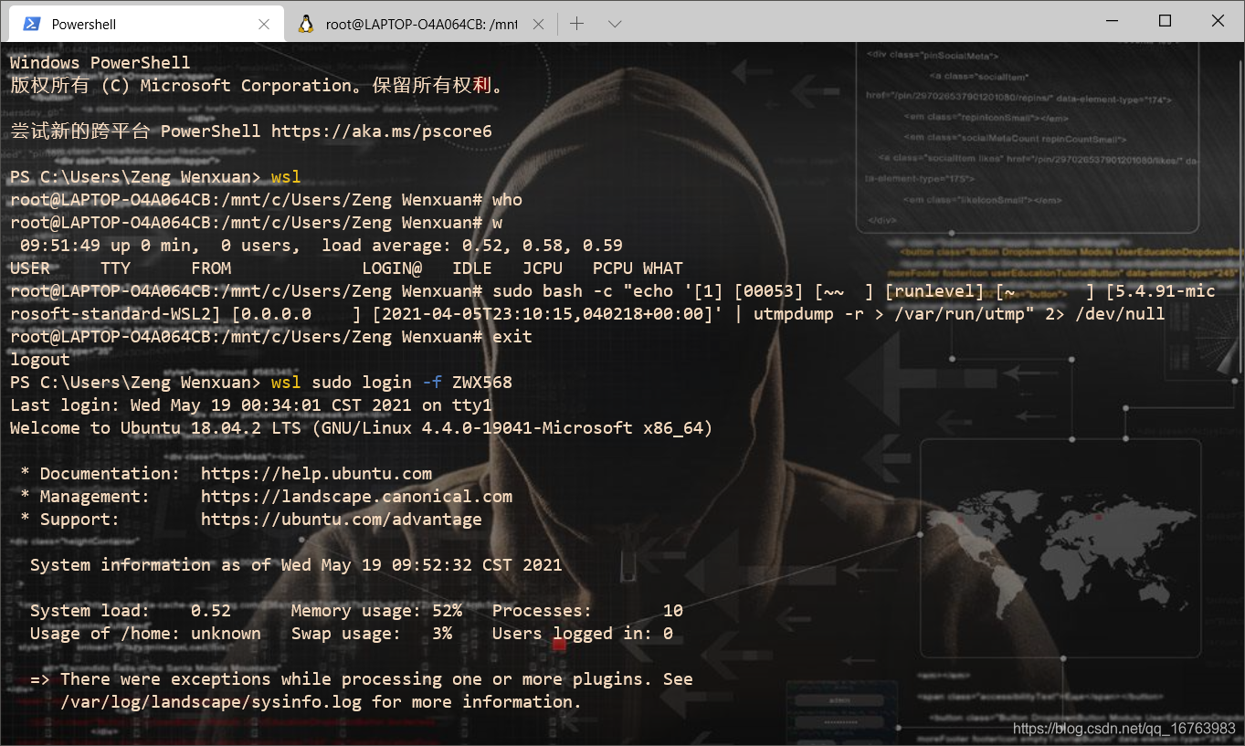Click the 'Windows PowerShell' header line
This screenshot has width=1245, height=746.
100,63
